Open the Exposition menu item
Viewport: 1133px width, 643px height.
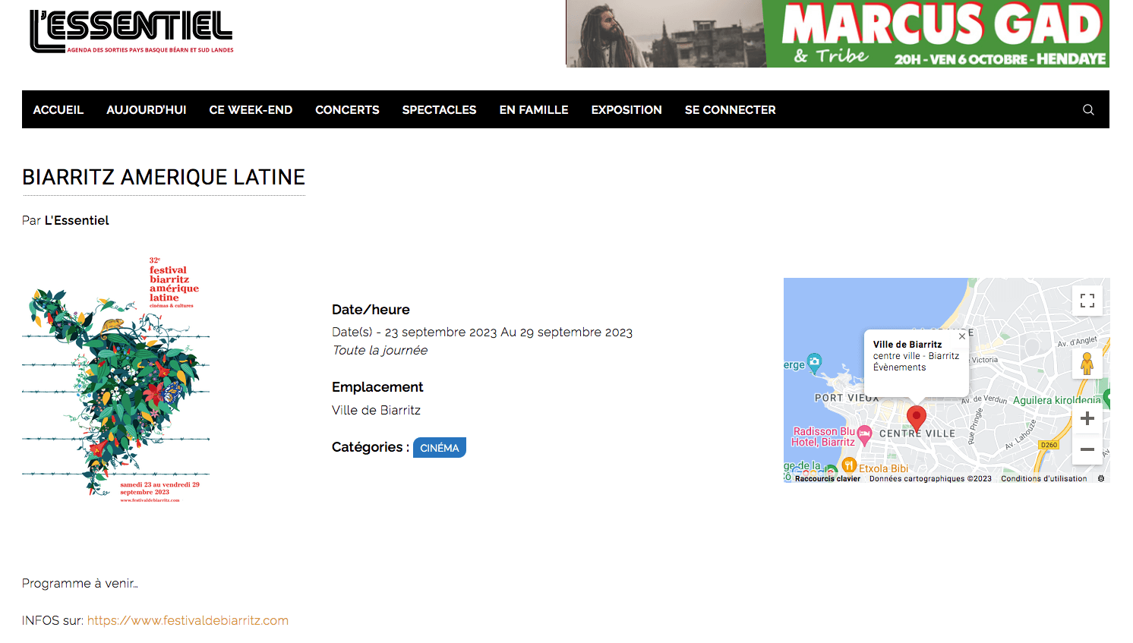pyautogui.click(x=626, y=109)
